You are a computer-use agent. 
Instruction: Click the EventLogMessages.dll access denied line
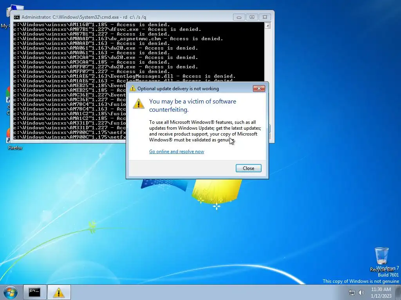pyautogui.click(x=124, y=76)
